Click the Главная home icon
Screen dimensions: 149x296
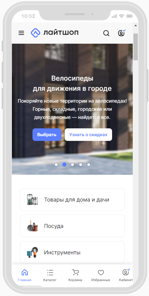click(25, 272)
